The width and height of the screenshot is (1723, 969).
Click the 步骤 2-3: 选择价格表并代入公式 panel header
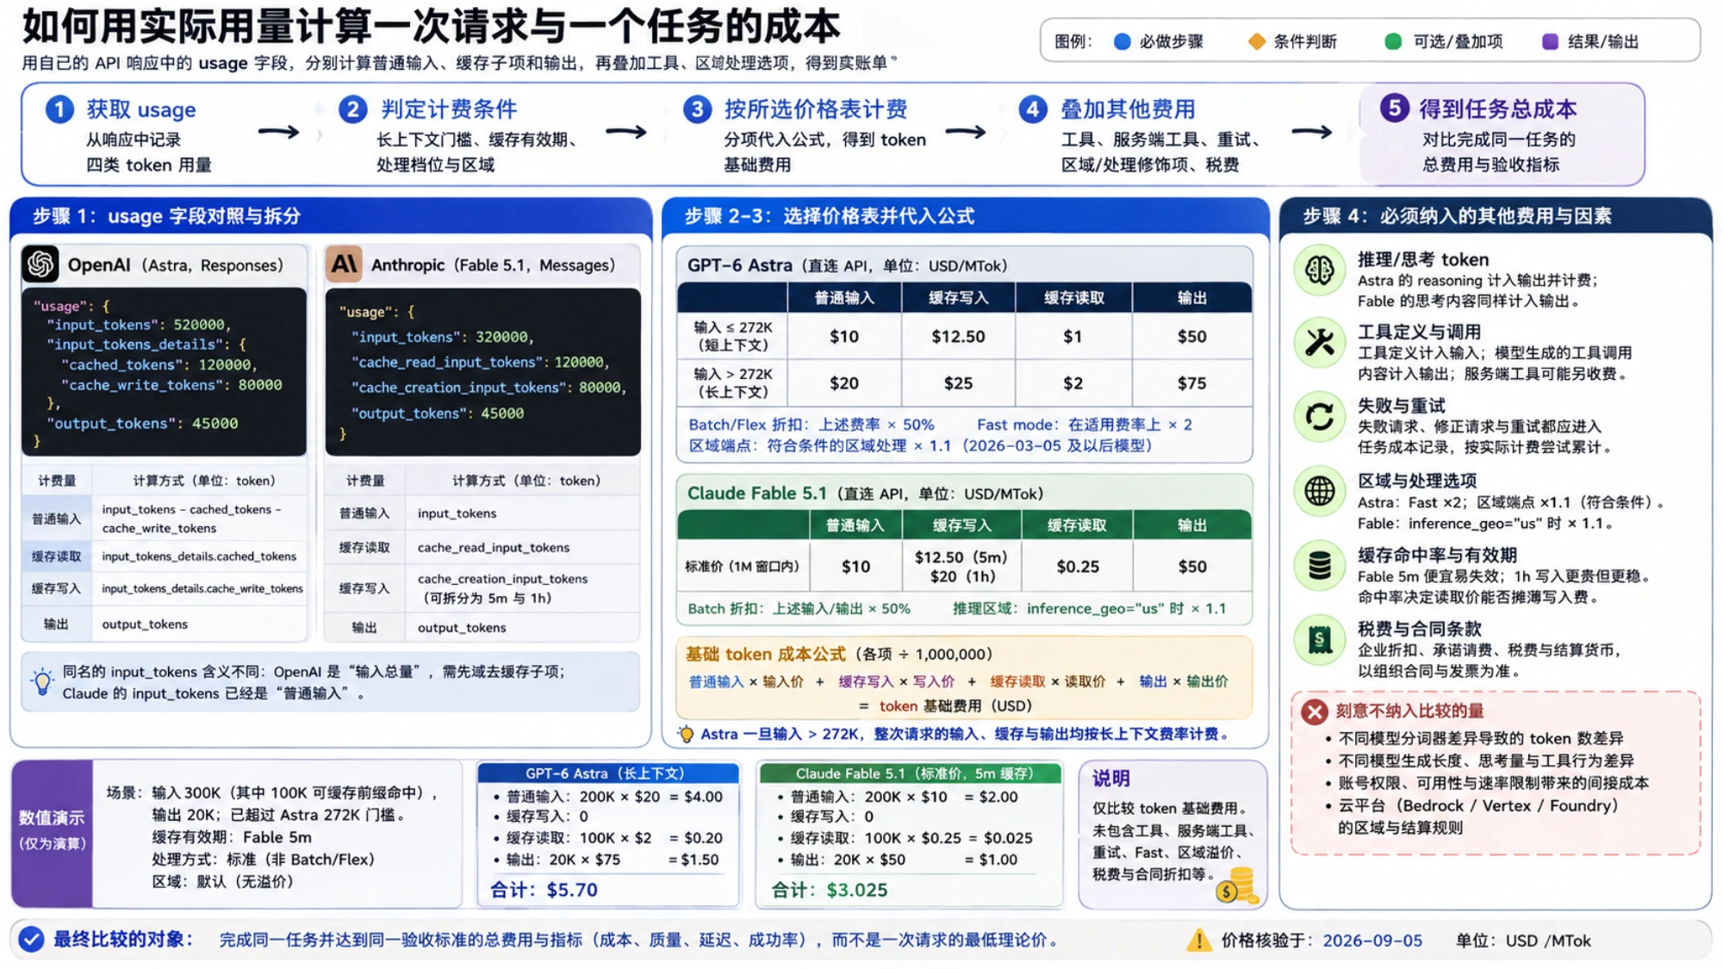(x=966, y=215)
